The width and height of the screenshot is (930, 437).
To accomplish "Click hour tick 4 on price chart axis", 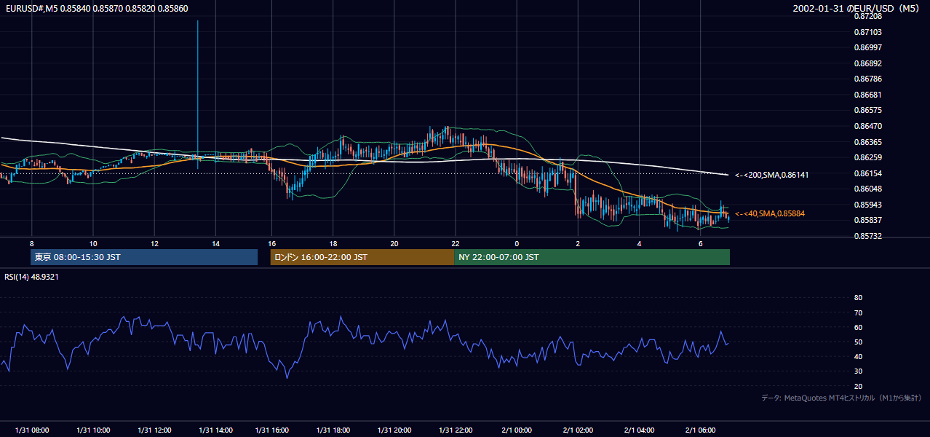I will click(639, 243).
